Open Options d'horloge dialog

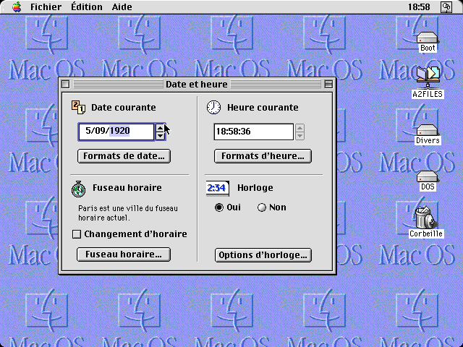point(263,255)
